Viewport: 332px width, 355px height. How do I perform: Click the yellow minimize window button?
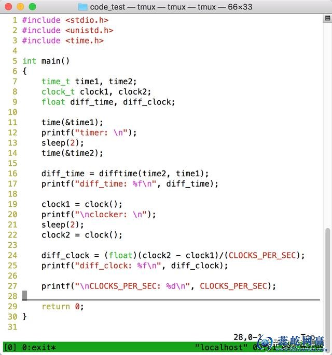[x=20, y=7]
